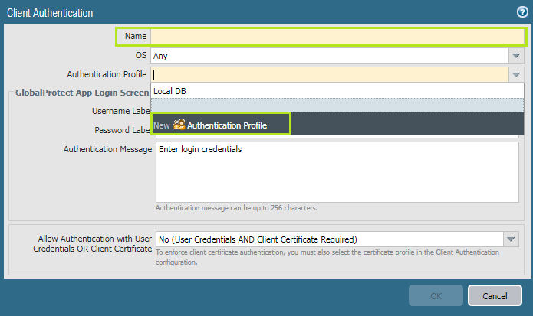
Task: Click the Client Authentication dialog title
Action: [x=50, y=12]
